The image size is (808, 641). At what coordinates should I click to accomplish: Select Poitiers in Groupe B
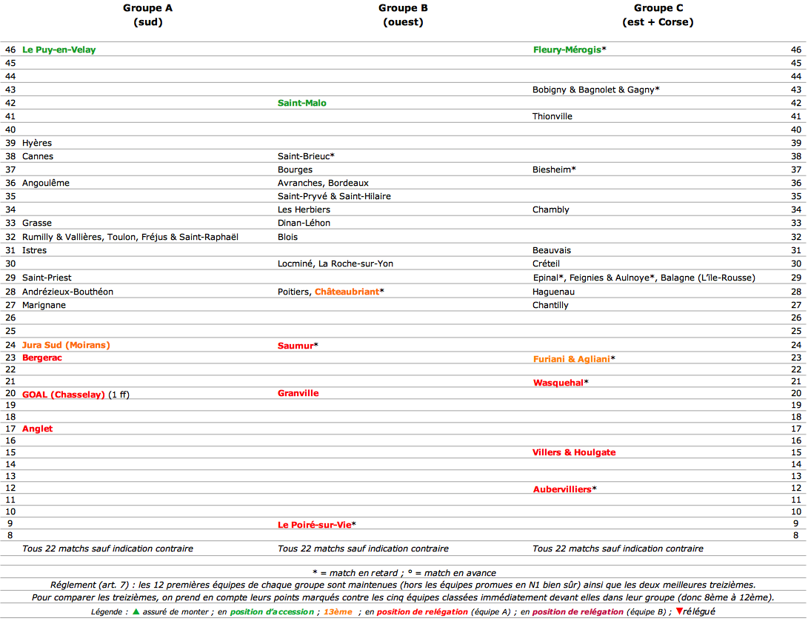coord(294,292)
